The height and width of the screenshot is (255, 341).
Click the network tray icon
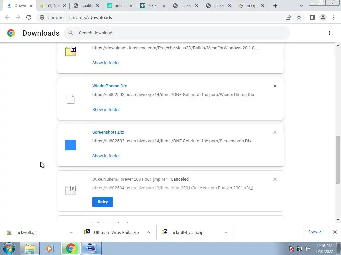click(x=299, y=249)
